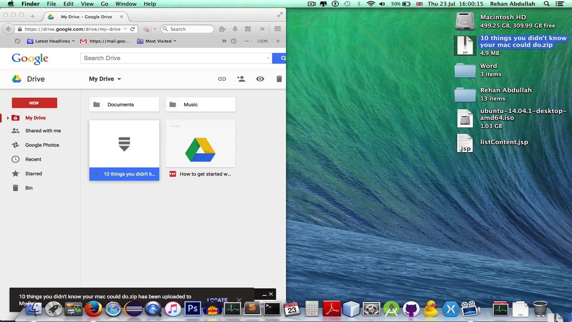Expand the hidden bookmarks double chevron

tap(224, 41)
